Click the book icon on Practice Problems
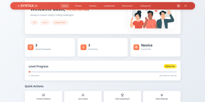The image size is (205, 102). (43, 95)
